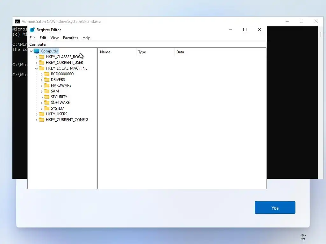Select the SAM key label
Image resolution: width=326 pixels, height=244 pixels.
click(55, 91)
